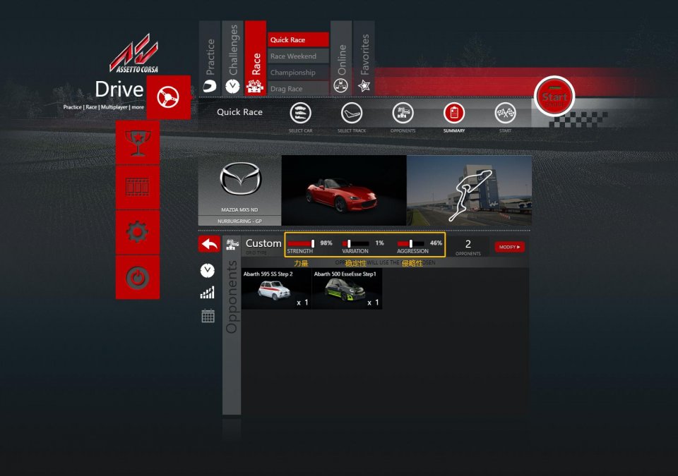This screenshot has width=678, height=476.
Task: Click the Practice | Race | Multiplayer subtitle
Action: coord(103,107)
